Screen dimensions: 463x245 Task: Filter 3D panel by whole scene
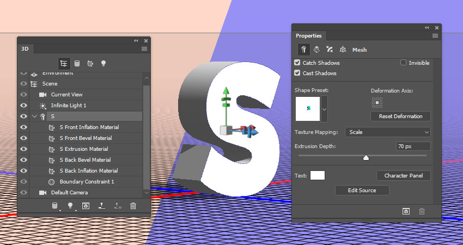[64, 63]
